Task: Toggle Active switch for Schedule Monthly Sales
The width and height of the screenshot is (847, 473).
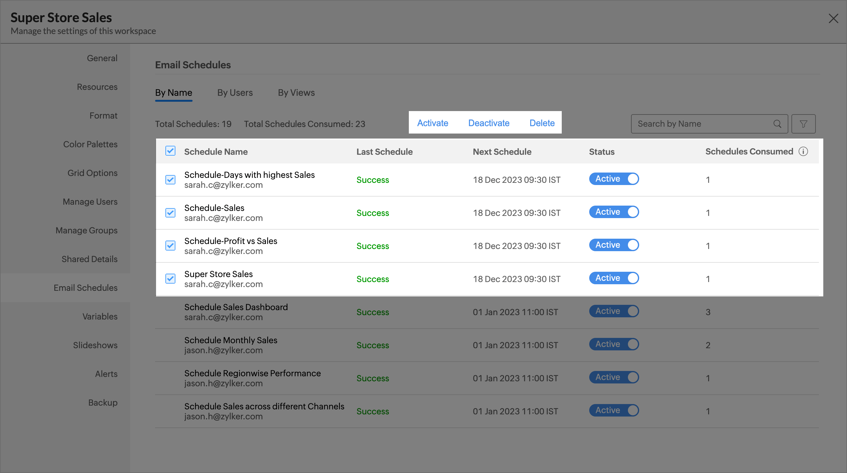Action: coord(614,344)
